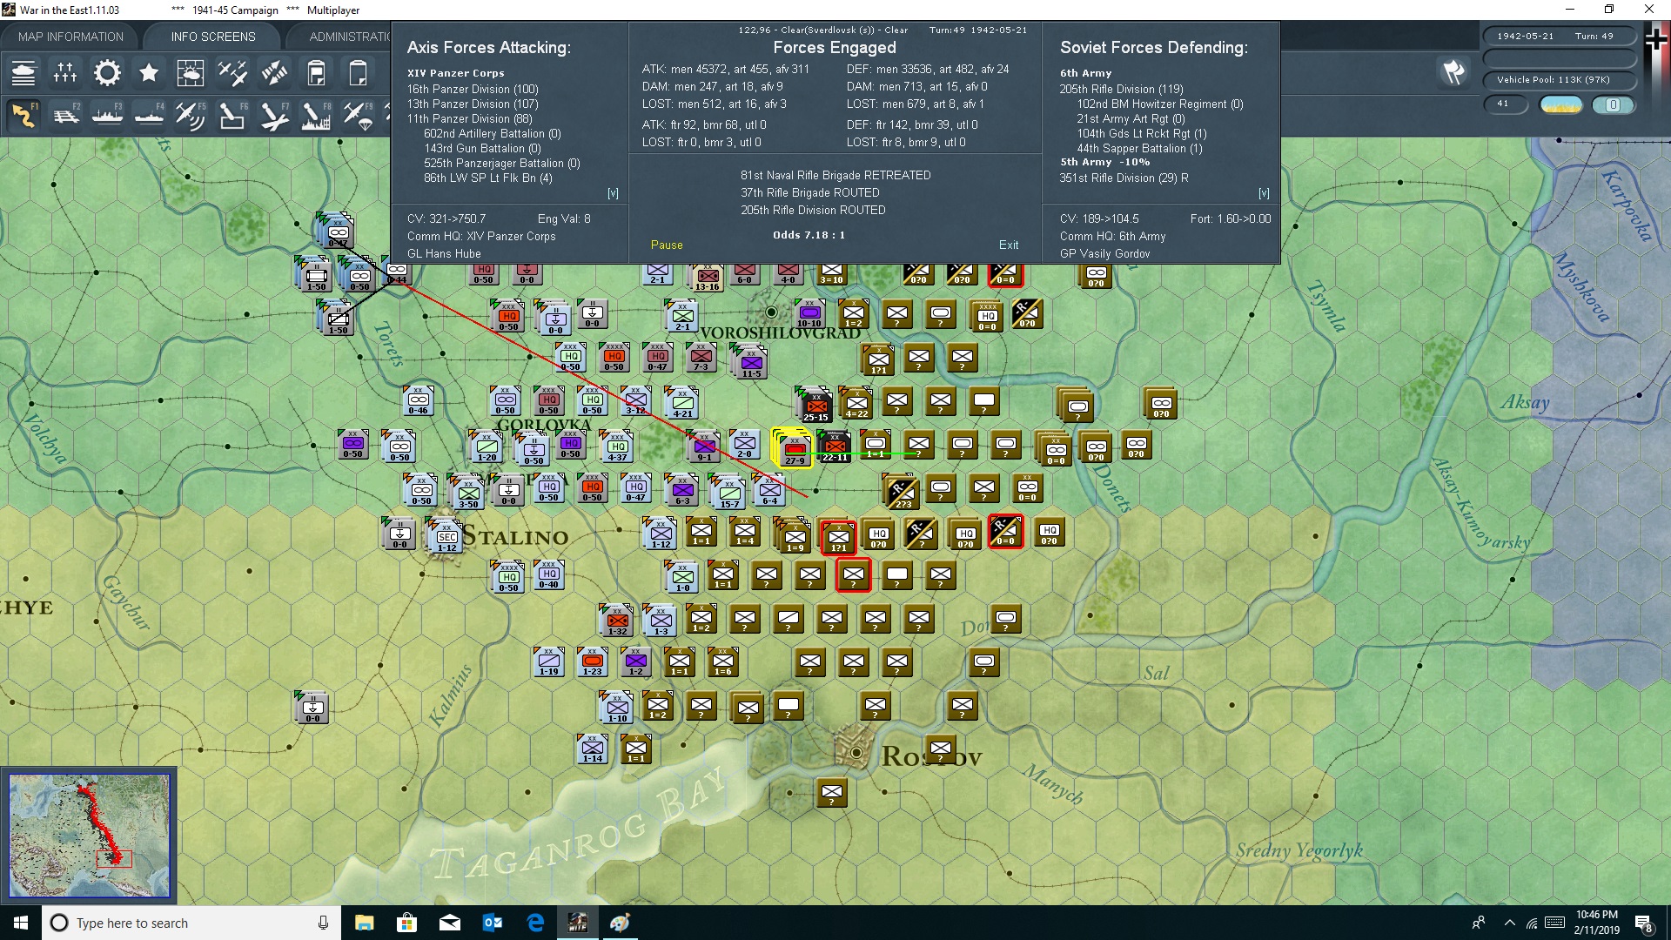The width and height of the screenshot is (1671, 940).
Task: Click the weather ground condition indicator
Action: pos(1561,104)
